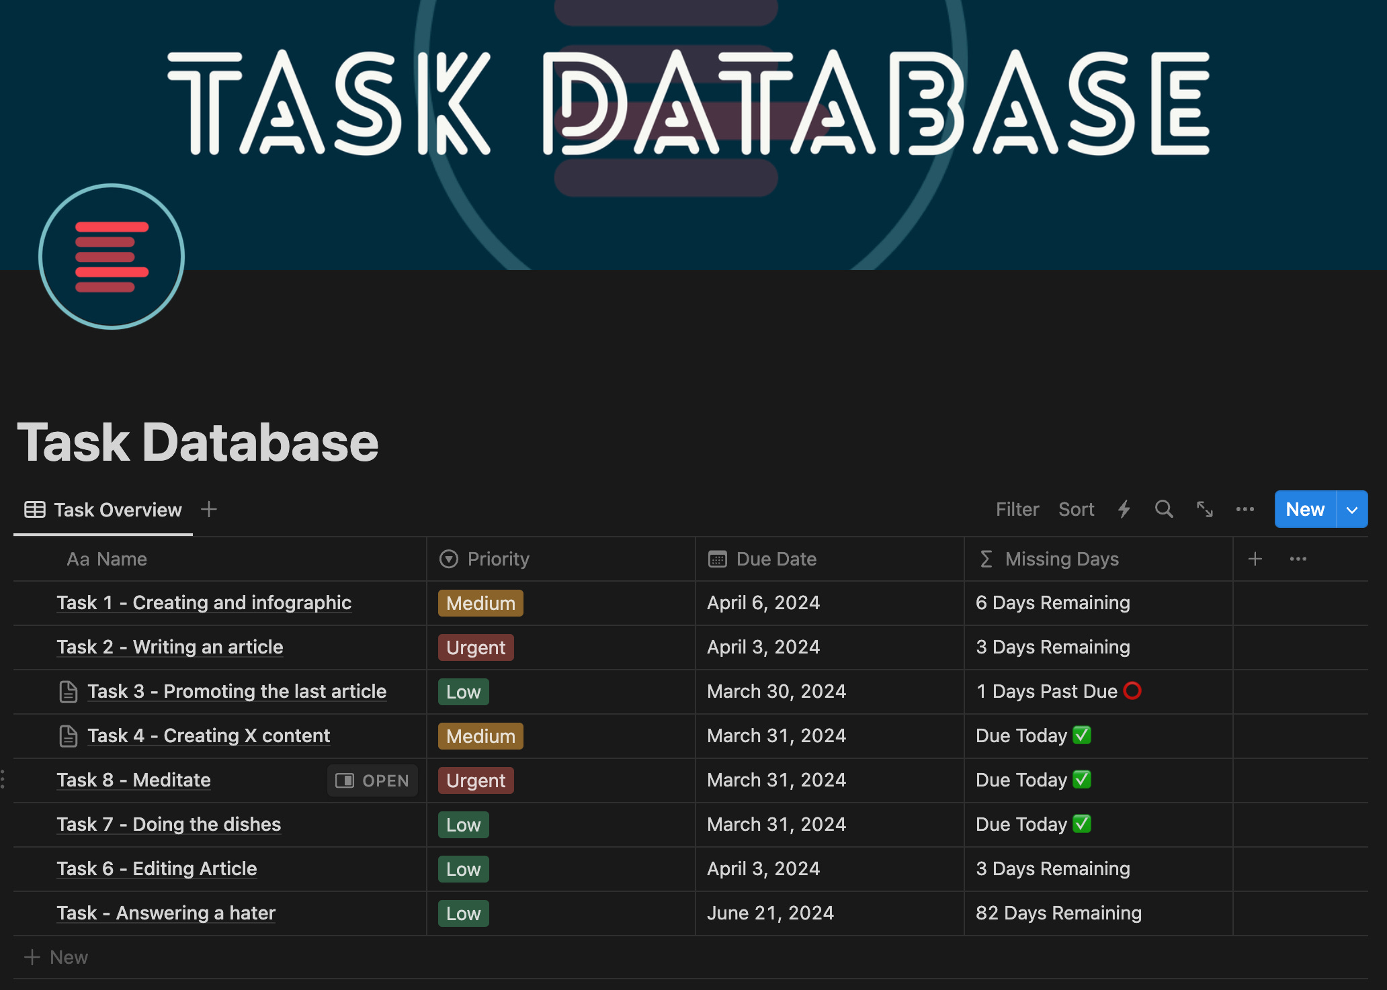Expand the New button dropdown arrow

pyautogui.click(x=1352, y=510)
